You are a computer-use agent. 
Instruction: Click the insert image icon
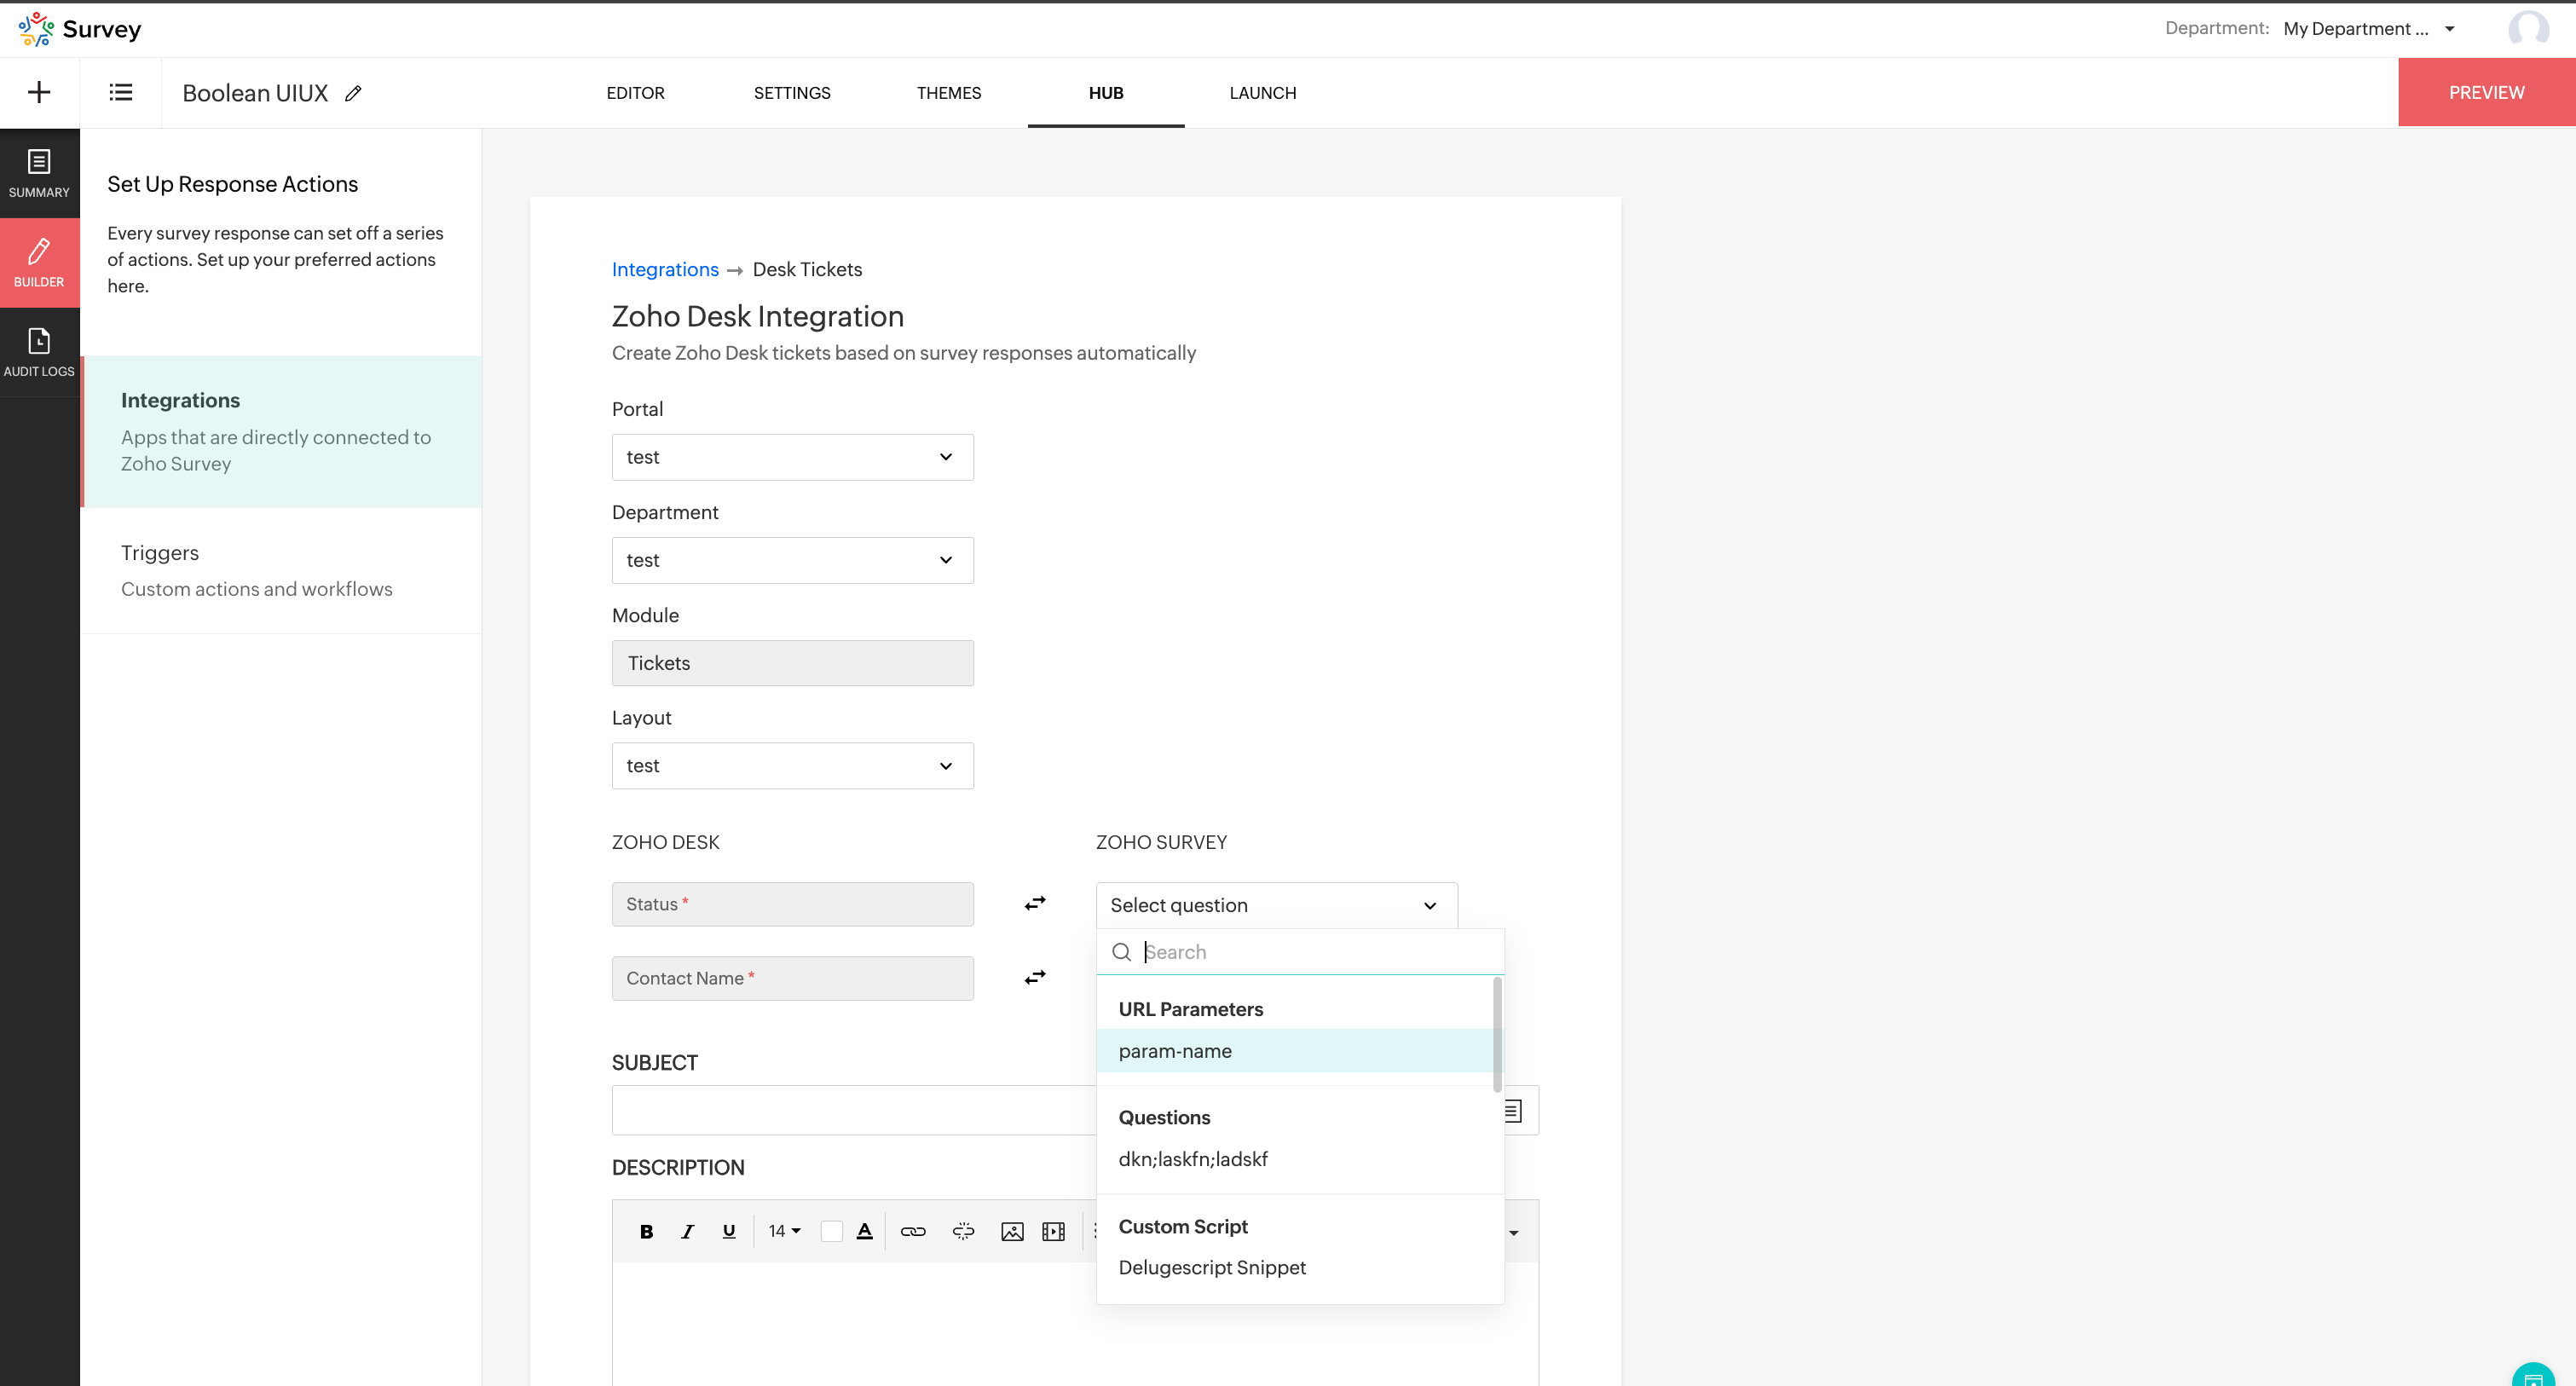pos(1012,1231)
